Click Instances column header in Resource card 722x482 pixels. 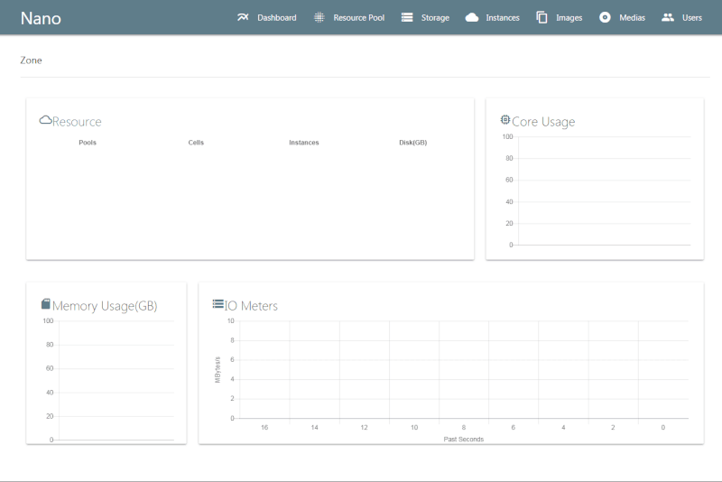coord(304,143)
